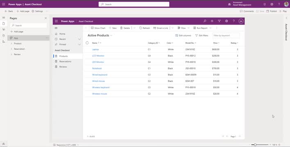Screen dimensions: 290x147
Task: Open the Wireless keyboard record link
Action: tap(101, 87)
